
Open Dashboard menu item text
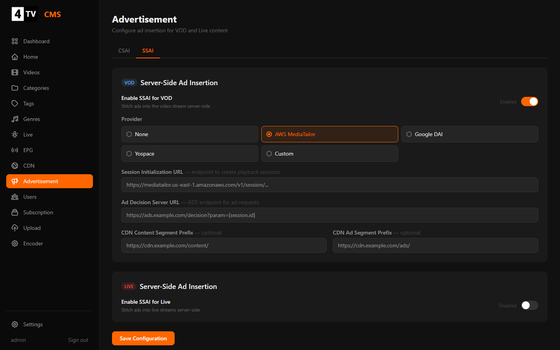pos(37,41)
